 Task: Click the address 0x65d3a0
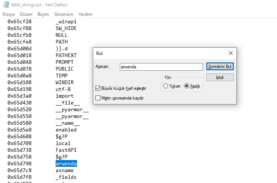click(20, 96)
